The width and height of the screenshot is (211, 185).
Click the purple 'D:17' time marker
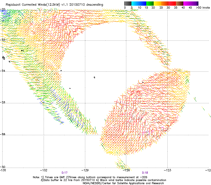click(x=64, y=173)
